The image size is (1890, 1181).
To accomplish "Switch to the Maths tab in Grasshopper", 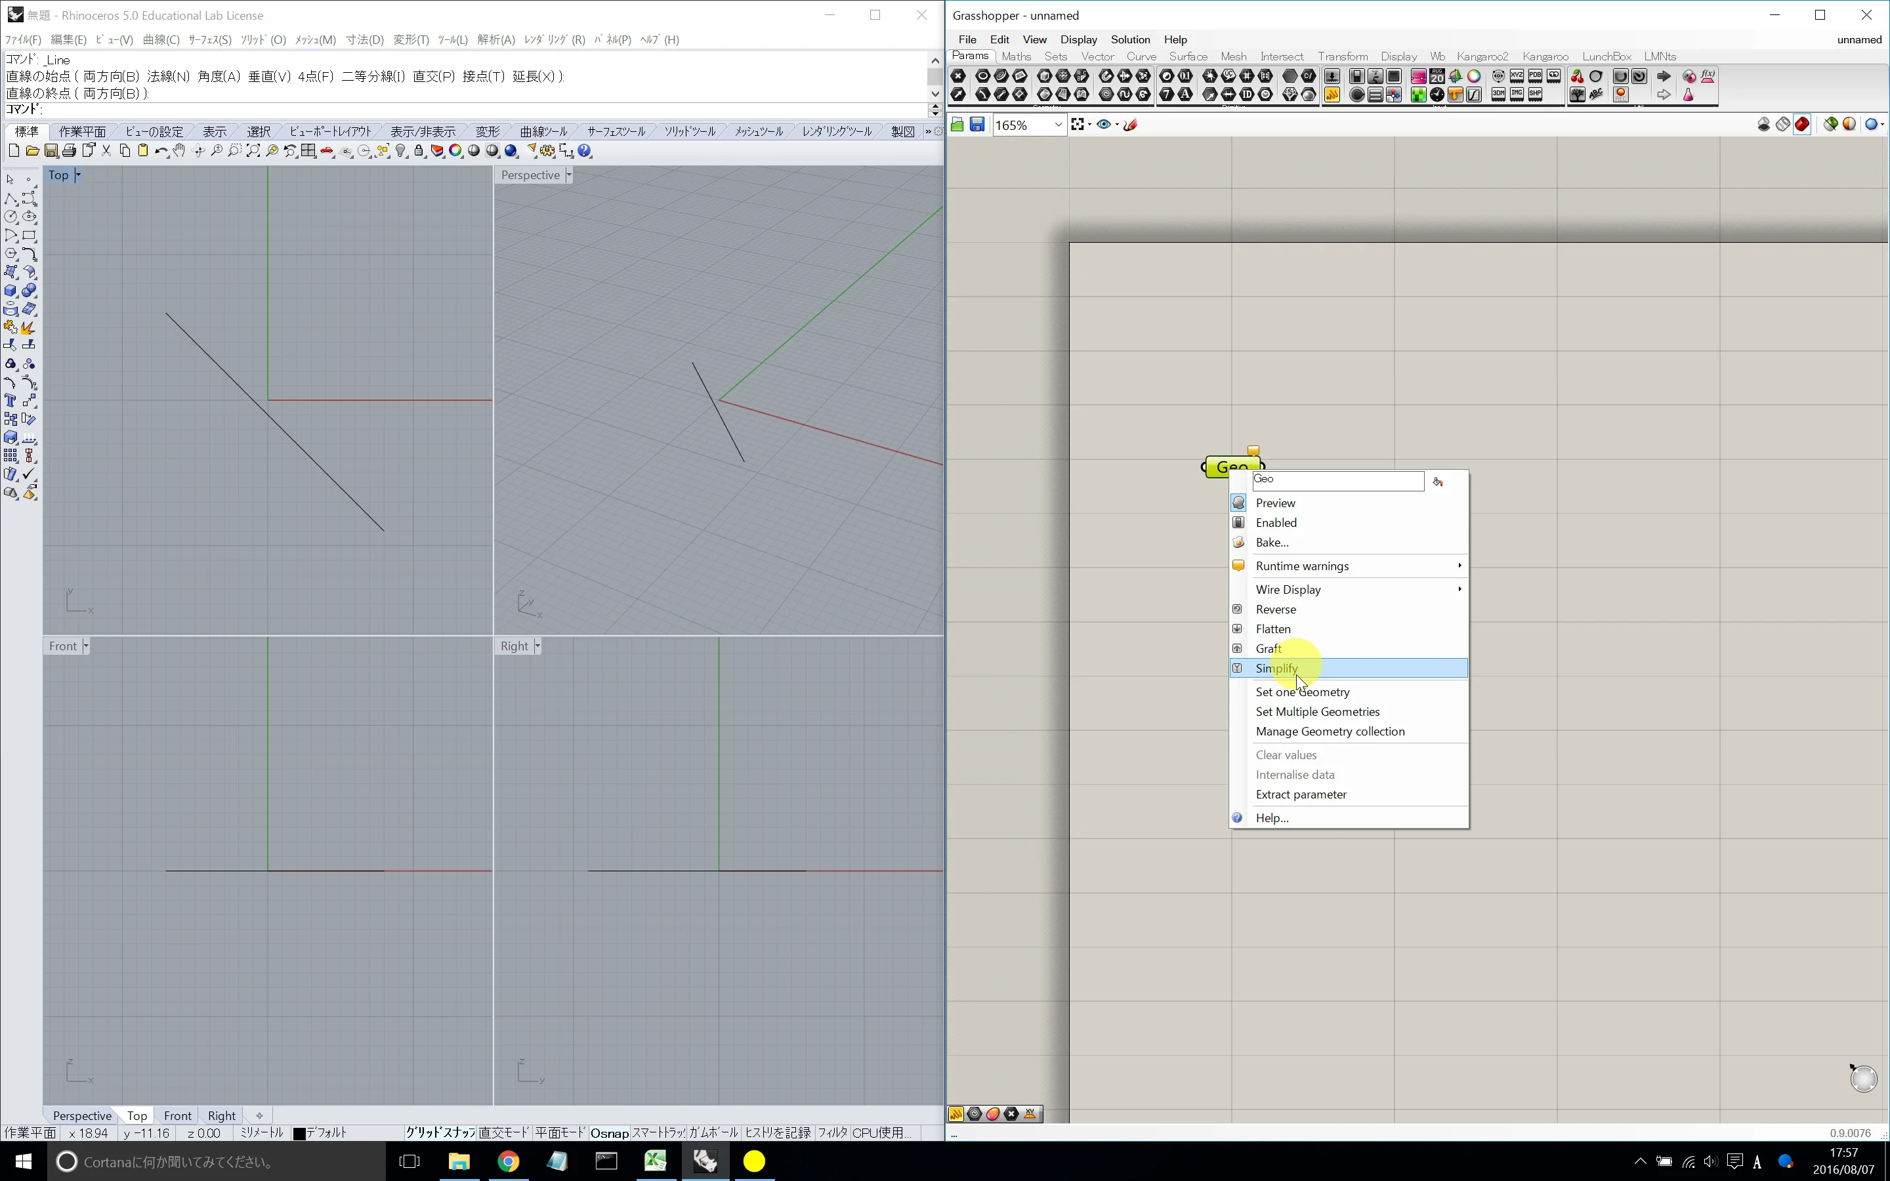I will pyautogui.click(x=1016, y=56).
